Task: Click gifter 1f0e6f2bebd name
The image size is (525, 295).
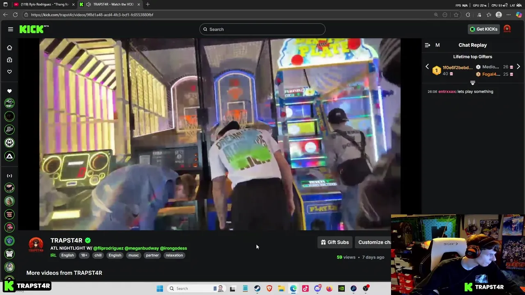Action: pos(457,68)
